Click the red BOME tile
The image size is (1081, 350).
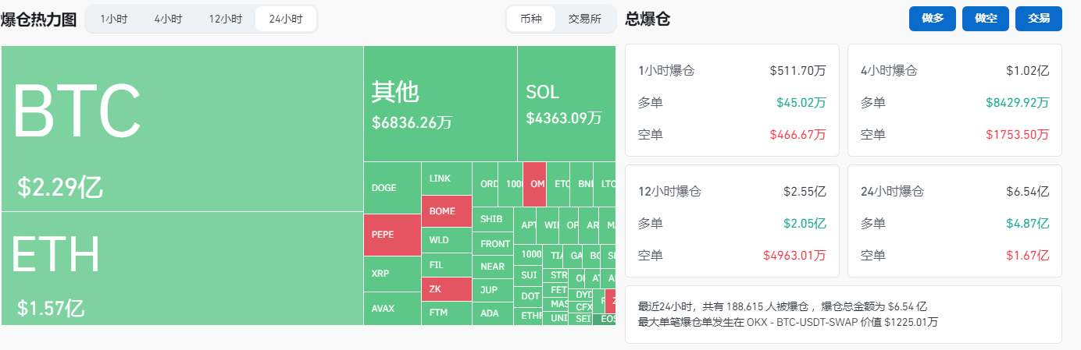[447, 211]
